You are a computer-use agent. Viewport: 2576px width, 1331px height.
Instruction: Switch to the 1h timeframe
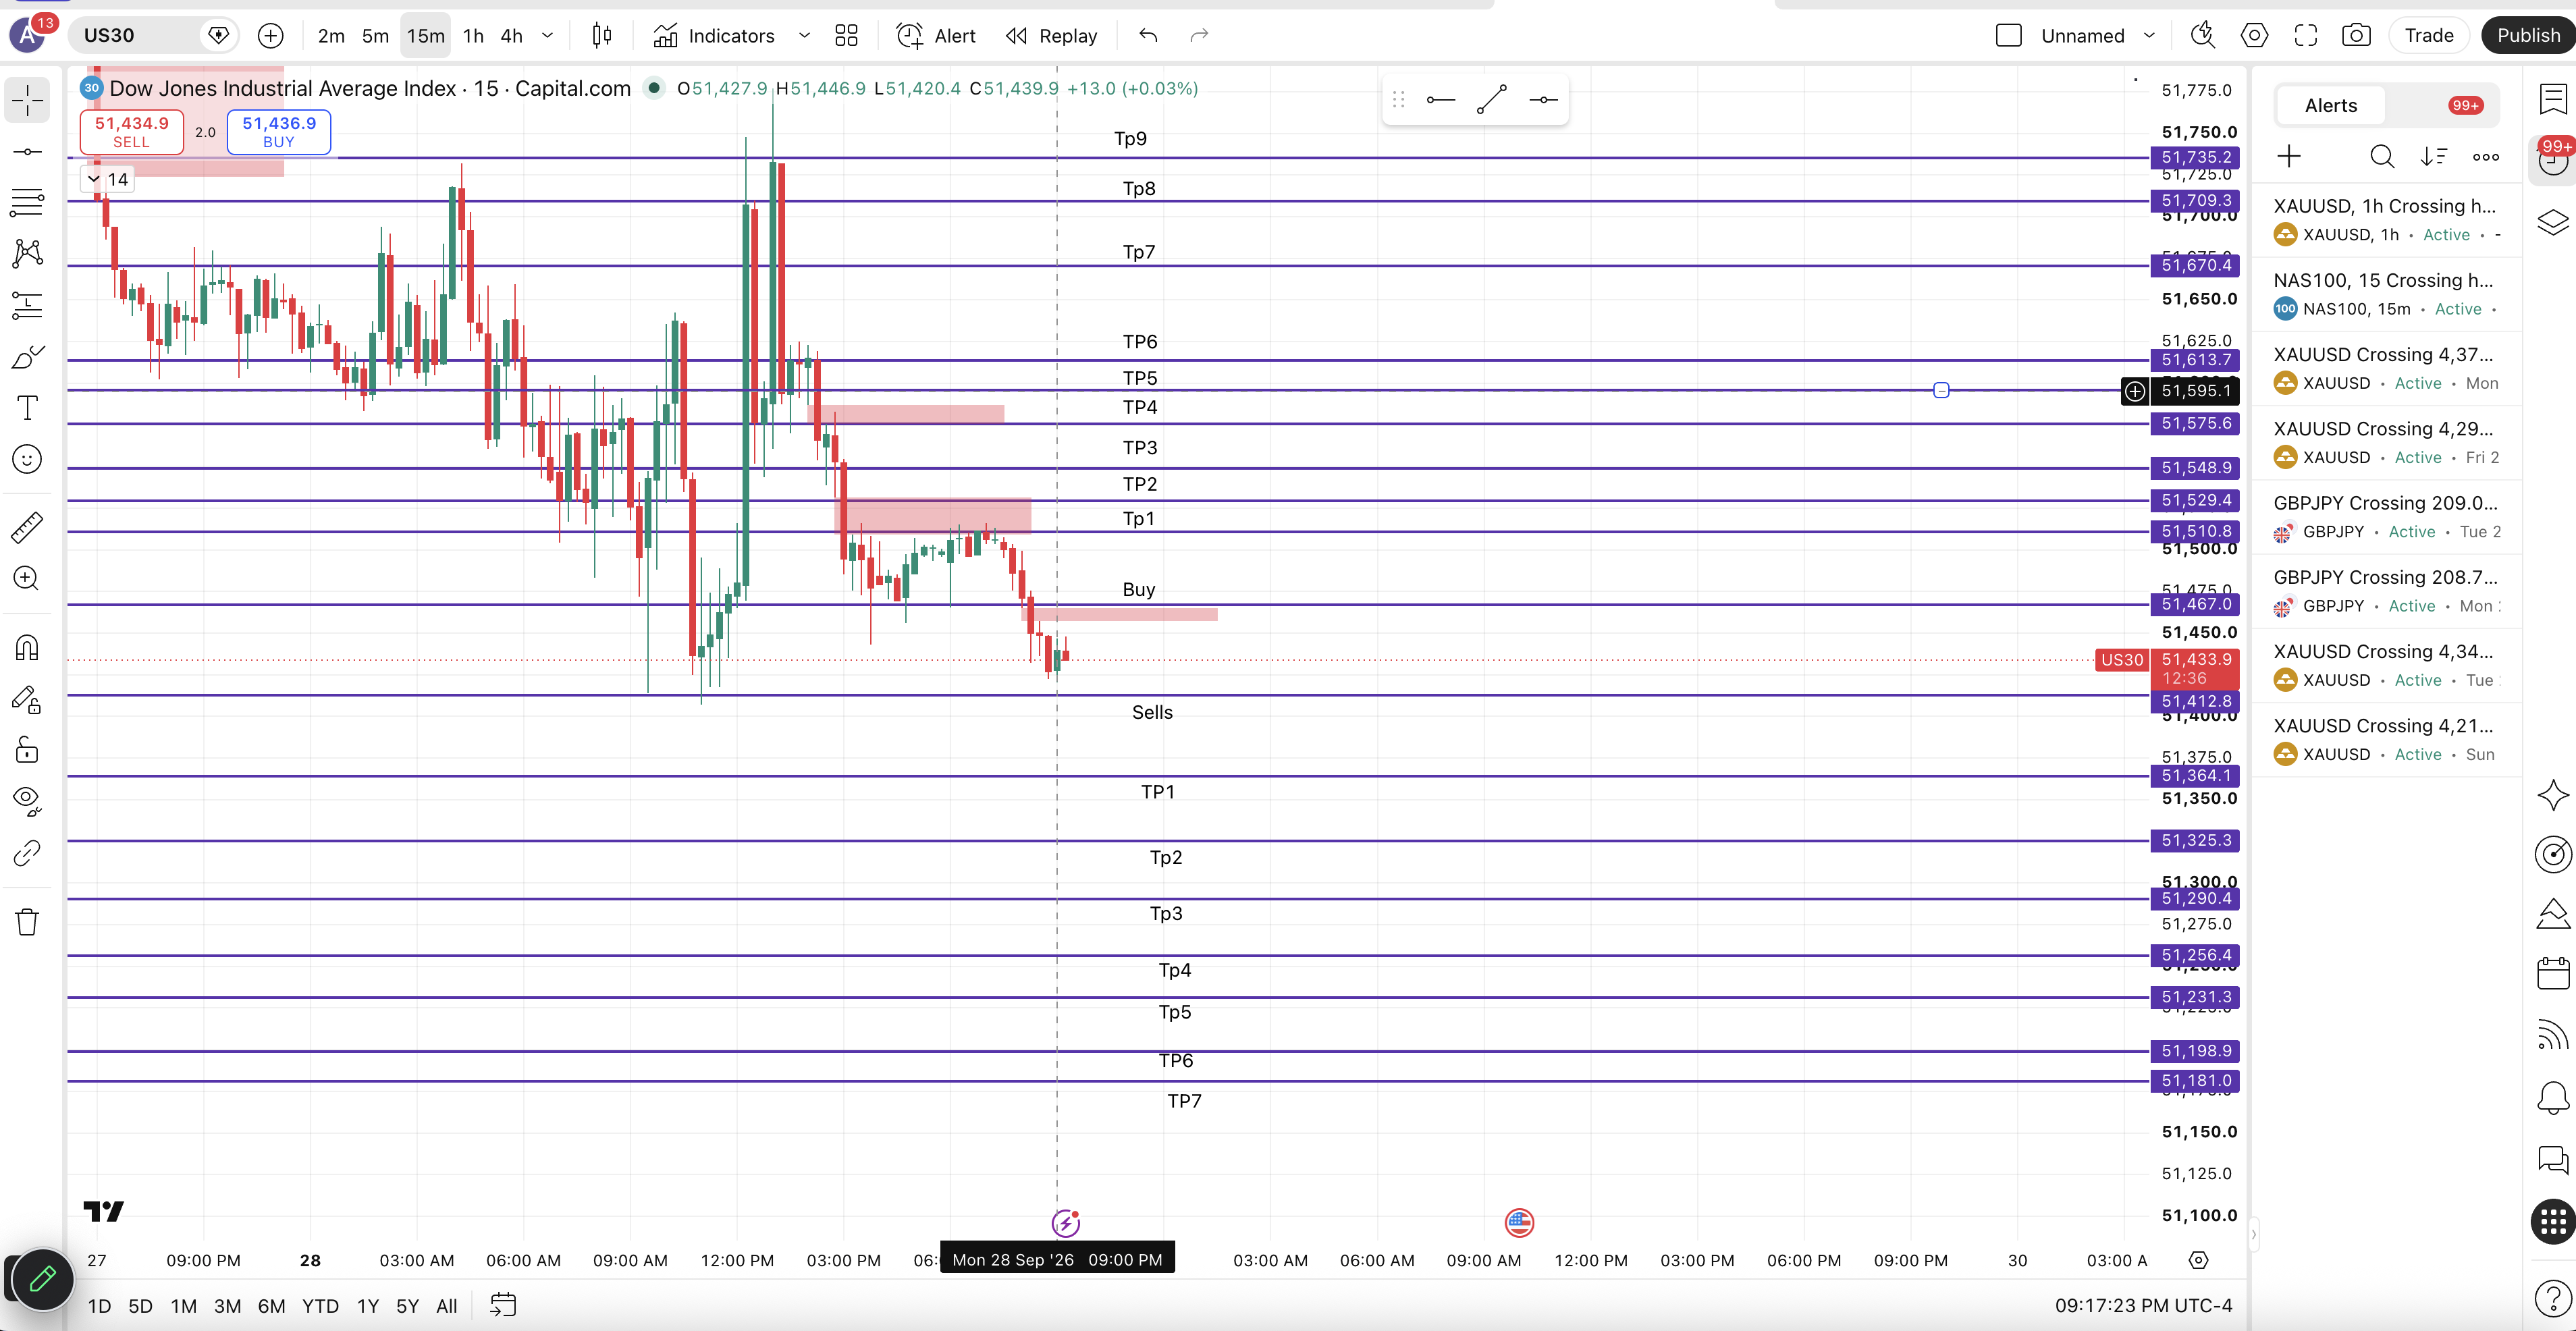473,36
